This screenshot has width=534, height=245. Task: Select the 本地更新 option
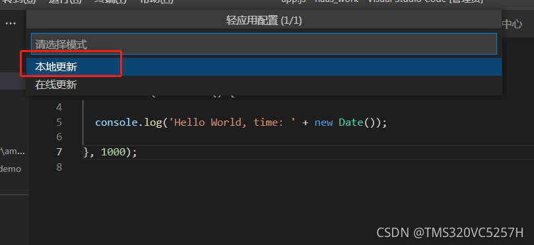[264, 67]
